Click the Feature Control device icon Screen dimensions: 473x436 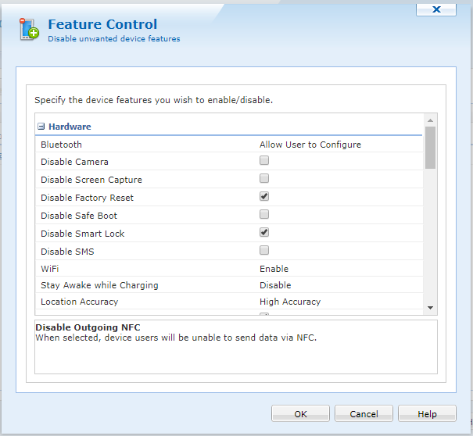pos(28,29)
